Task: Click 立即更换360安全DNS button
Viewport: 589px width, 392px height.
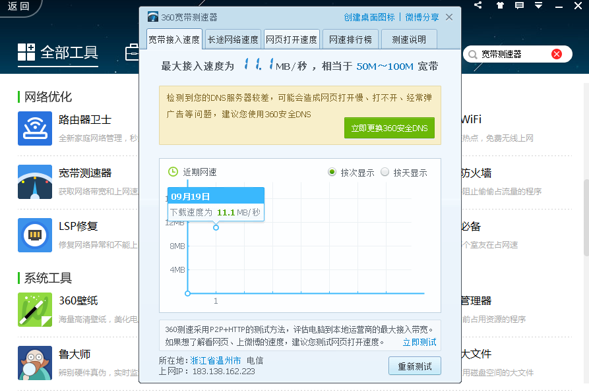Action: tap(389, 128)
